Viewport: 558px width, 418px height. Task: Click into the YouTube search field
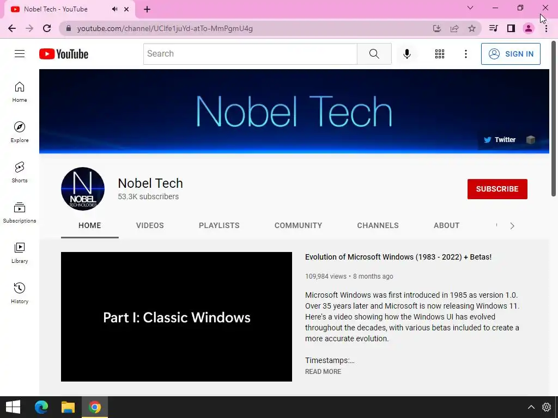tap(250, 54)
